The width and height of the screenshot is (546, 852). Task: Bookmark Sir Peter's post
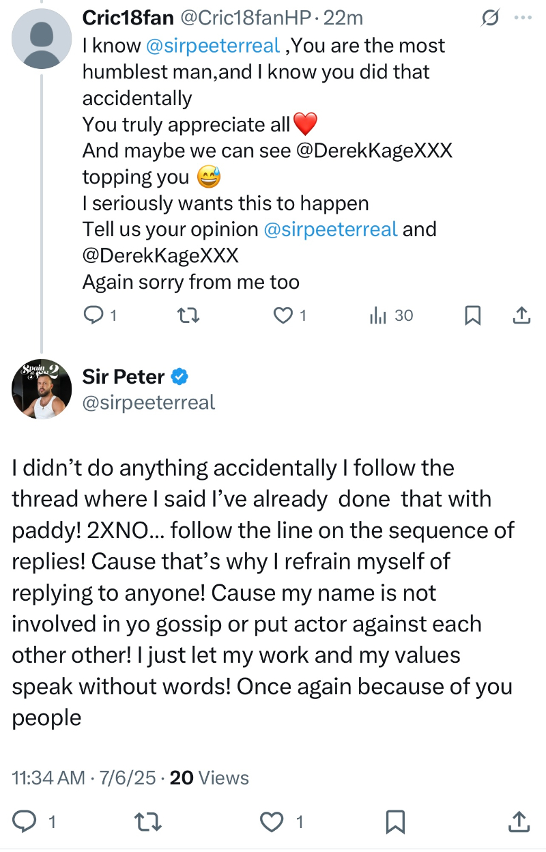395,822
